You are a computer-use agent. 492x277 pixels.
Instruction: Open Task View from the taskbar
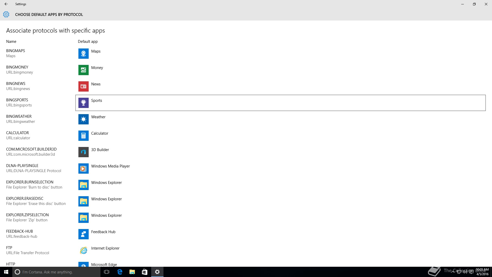107,272
